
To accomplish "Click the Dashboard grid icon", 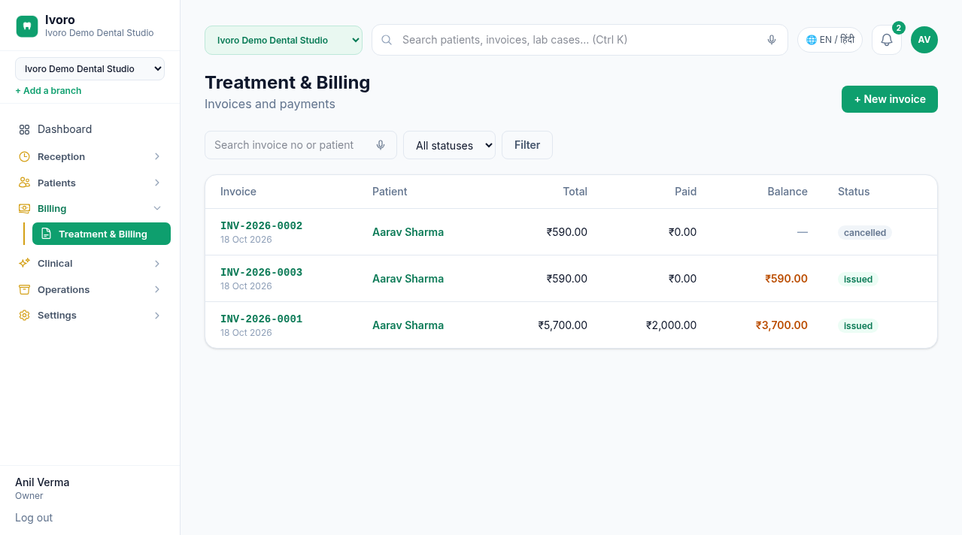I will click(x=24, y=129).
